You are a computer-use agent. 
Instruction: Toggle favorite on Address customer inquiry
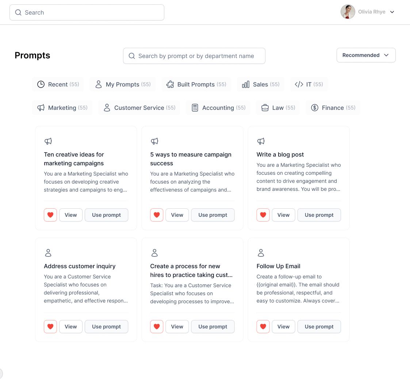(x=50, y=327)
